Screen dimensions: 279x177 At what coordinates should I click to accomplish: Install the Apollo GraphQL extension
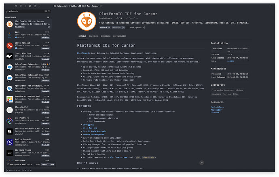click(45, 145)
